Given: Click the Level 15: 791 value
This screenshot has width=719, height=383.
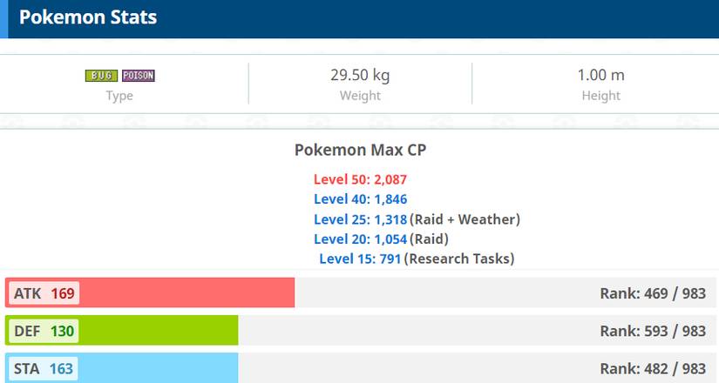Looking at the screenshot, I should pyautogui.click(x=361, y=259).
